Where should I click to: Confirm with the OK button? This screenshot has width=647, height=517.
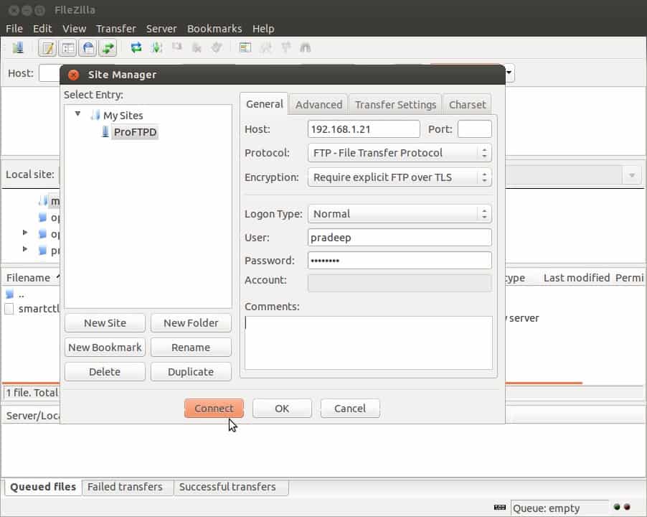pyautogui.click(x=282, y=409)
